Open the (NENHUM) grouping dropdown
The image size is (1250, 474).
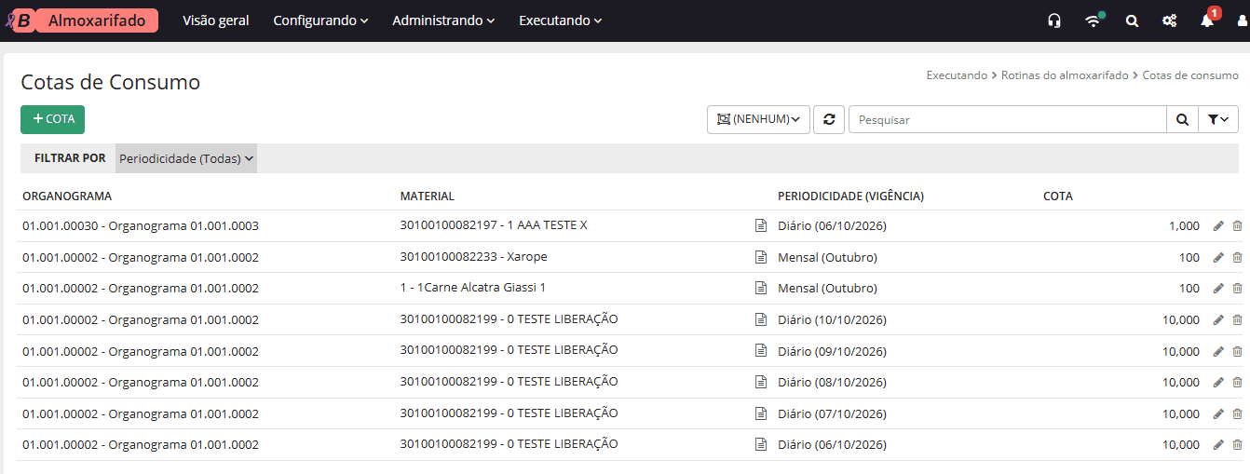[x=758, y=119]
